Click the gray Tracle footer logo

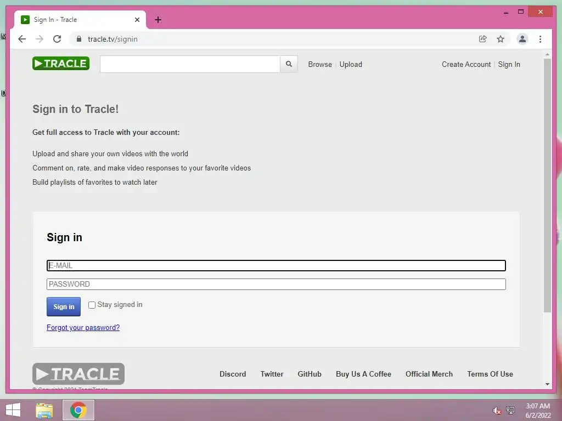pos(78,374)
